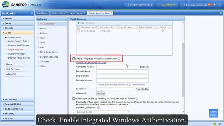
Task: Click the speaker icon in bottom bar
Action: point(220,124)
